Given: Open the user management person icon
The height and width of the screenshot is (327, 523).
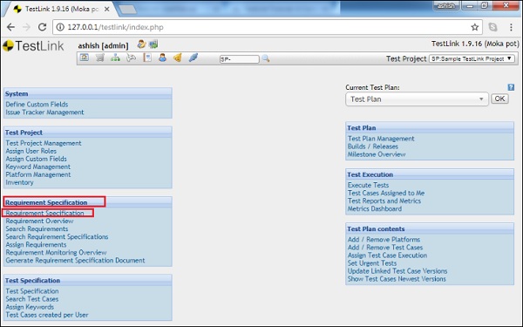Looking at the screenshot, I should (162, 58).
